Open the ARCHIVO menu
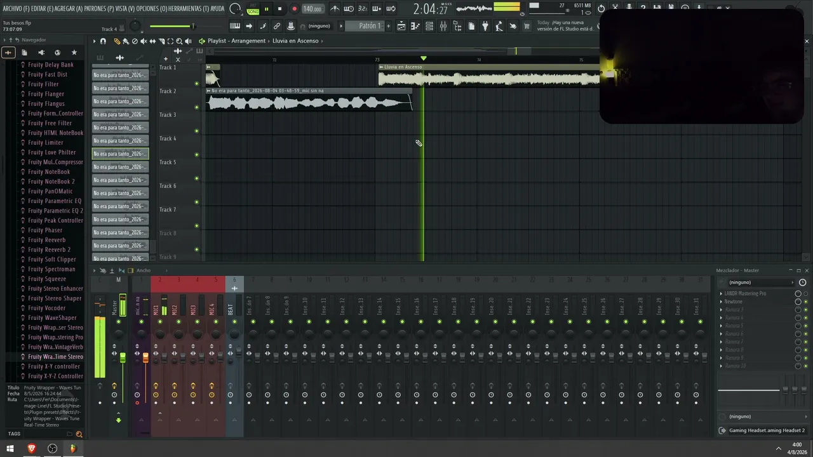The height and width of the screenshot is (457, 813). [x=17, y=9]
